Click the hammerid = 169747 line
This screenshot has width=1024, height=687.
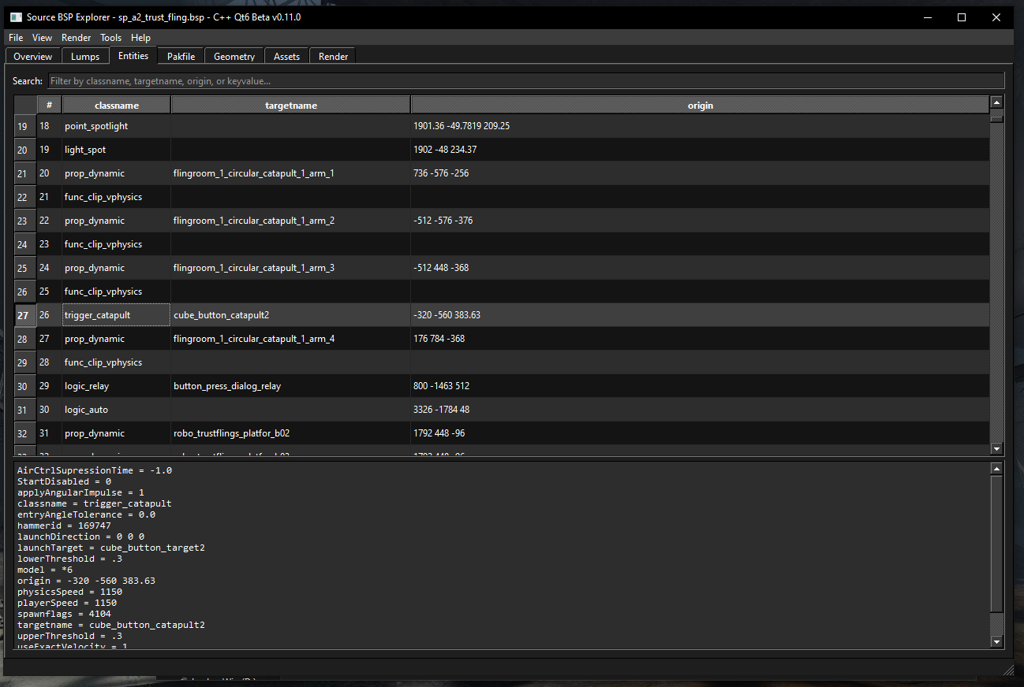[x=64, y=525]
